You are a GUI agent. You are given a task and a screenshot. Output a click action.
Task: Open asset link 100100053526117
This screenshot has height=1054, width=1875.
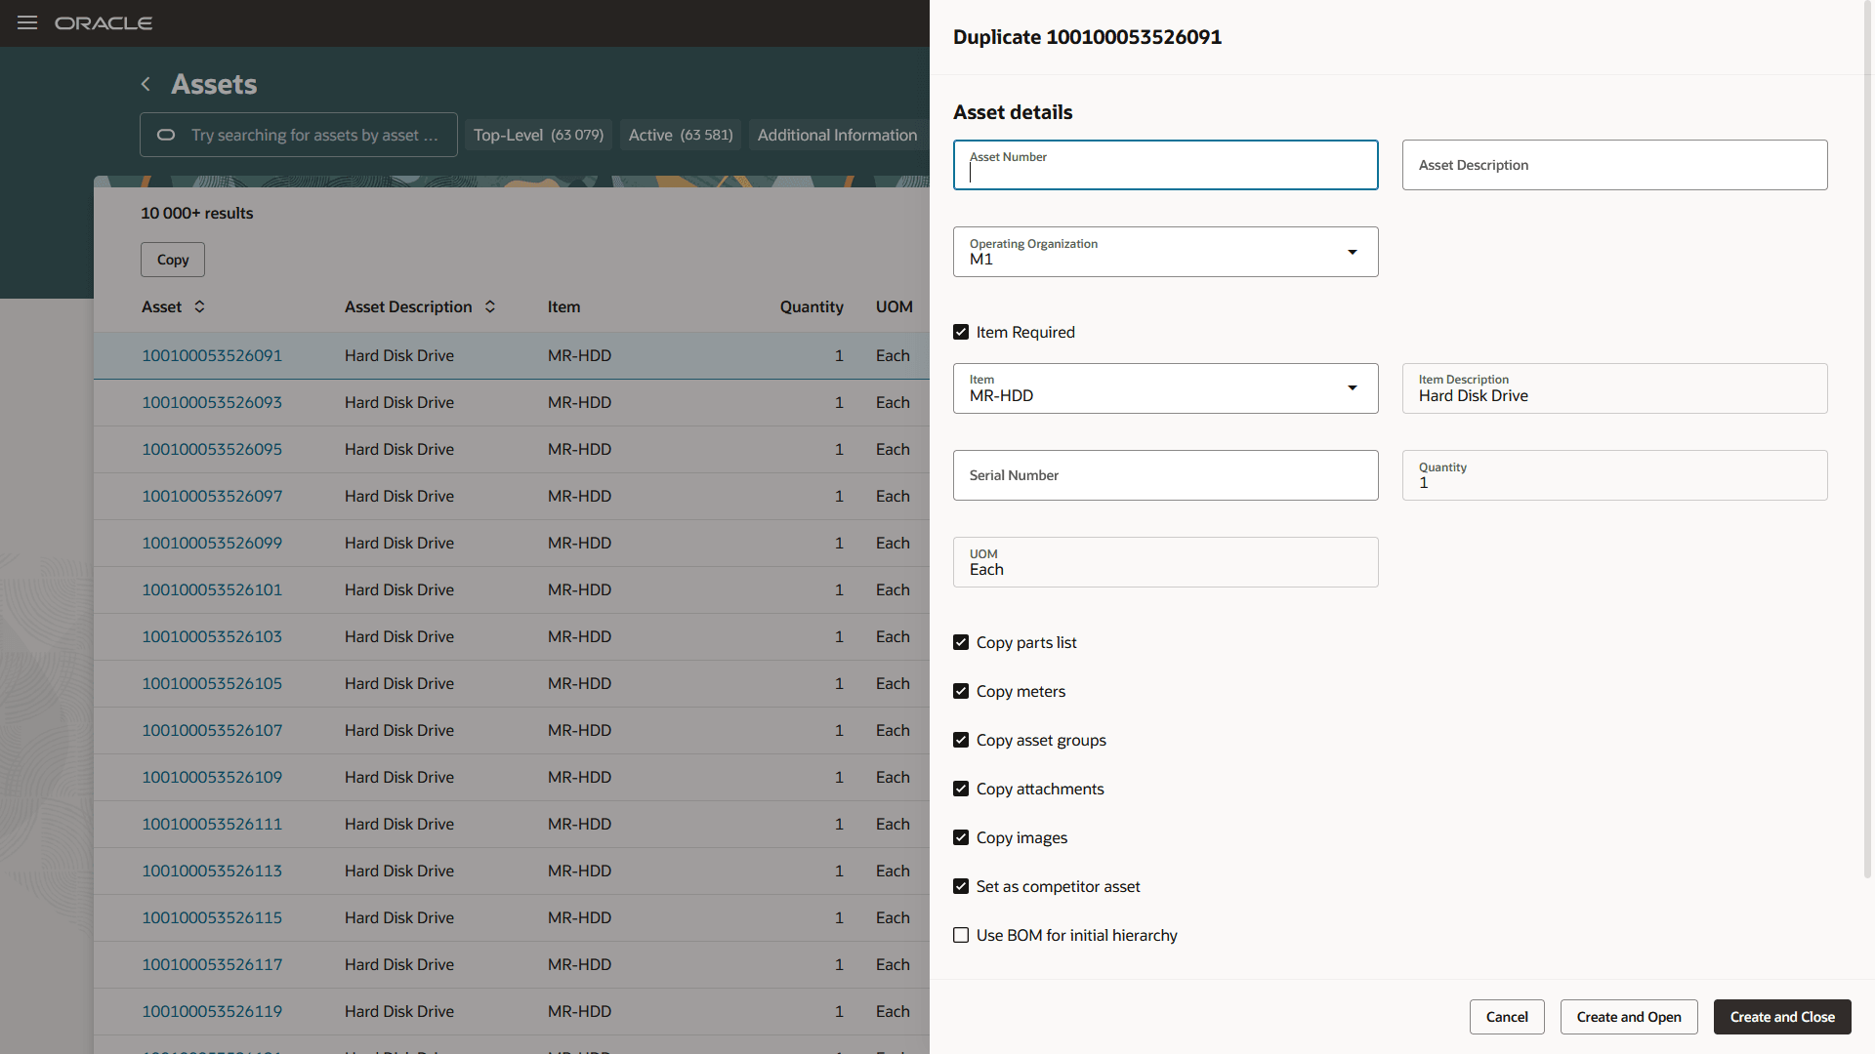coord(212,964)
